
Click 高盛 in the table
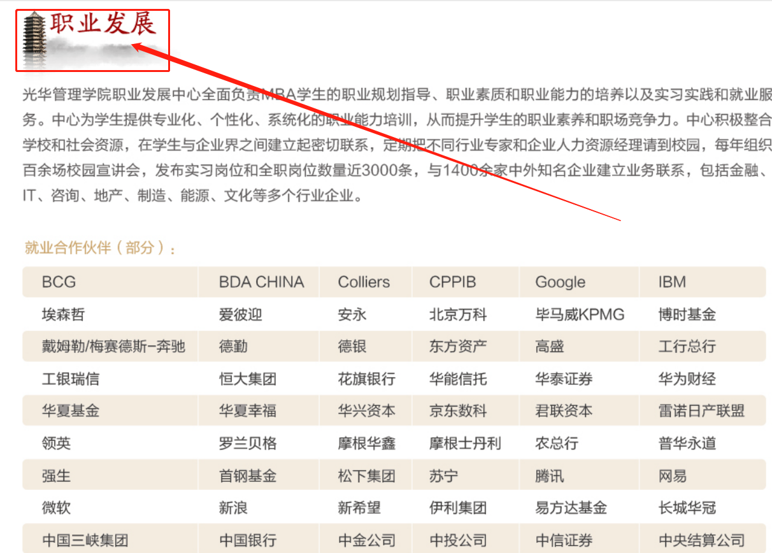coord(550,347)
